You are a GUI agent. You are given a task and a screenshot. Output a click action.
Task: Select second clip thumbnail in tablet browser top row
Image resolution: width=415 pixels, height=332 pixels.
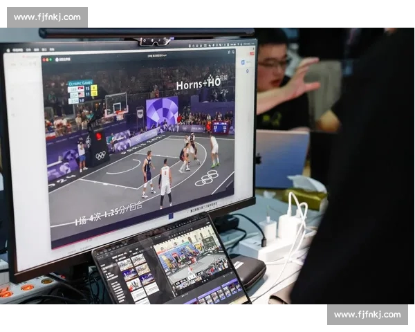tap(139, 259)
